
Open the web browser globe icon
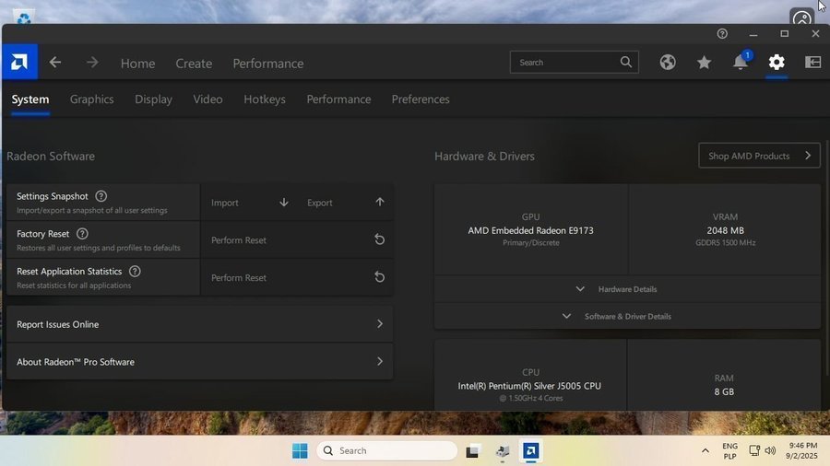click(x=668, y=63)
